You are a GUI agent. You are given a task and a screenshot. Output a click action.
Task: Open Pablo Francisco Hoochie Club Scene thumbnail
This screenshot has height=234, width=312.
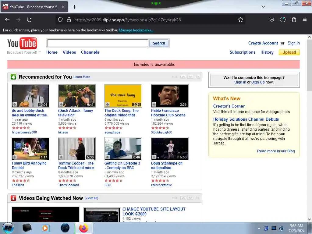(x=169, y=96)
